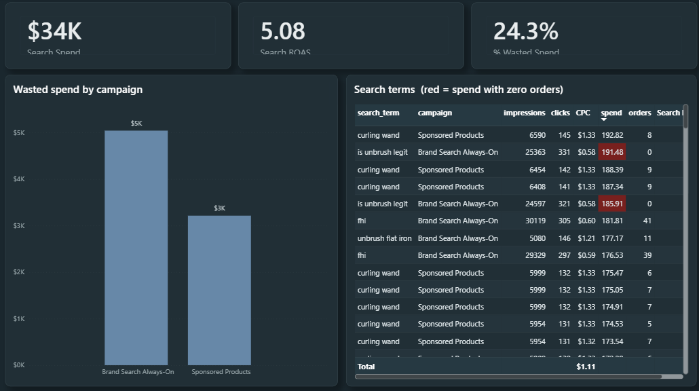Sort table by clicks column header
The width and height of the screenshot is (699, 391).
(x=560, y=113)
